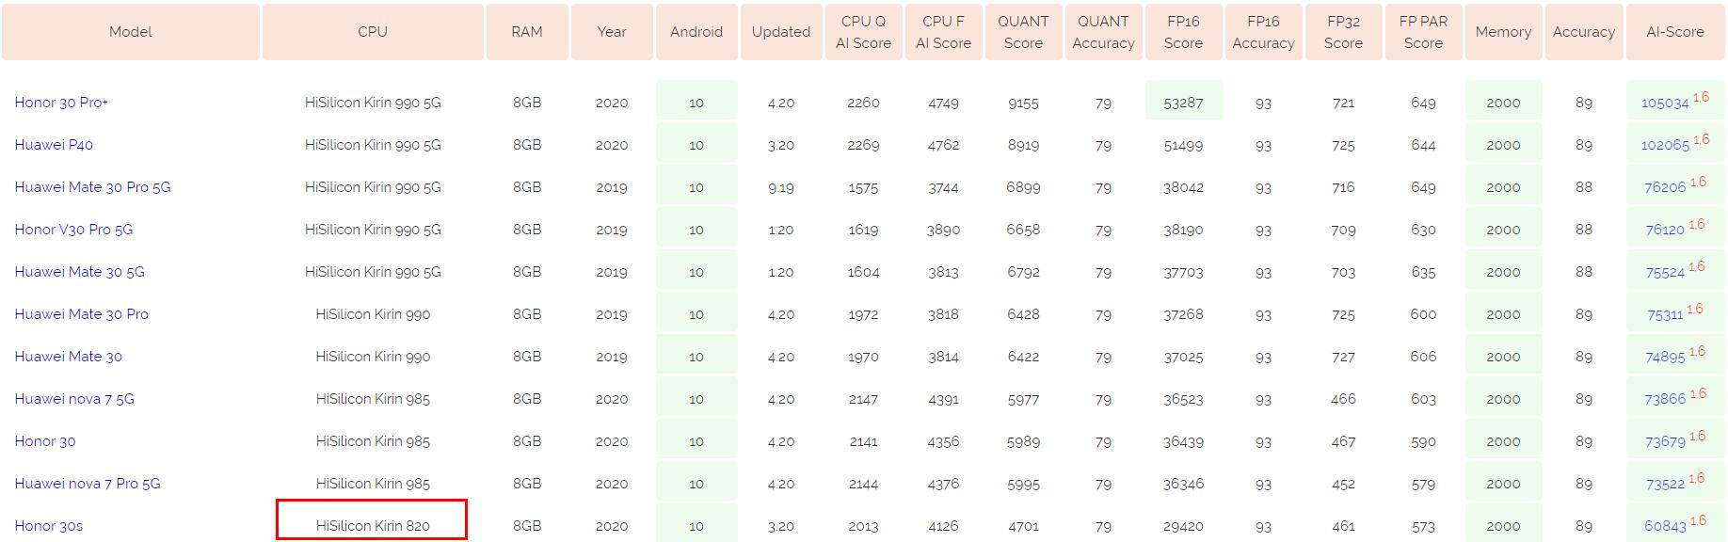Viewport: 1728px width, 542px height.
Task: Click the AI-Score column header
Action: 1674,32
